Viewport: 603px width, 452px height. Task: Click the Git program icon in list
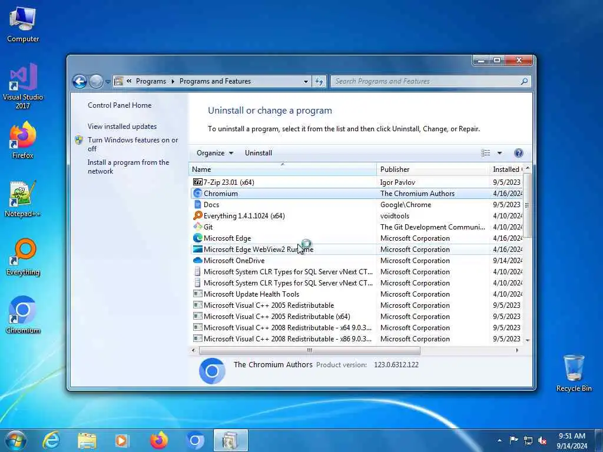click(x=198, y=227)
